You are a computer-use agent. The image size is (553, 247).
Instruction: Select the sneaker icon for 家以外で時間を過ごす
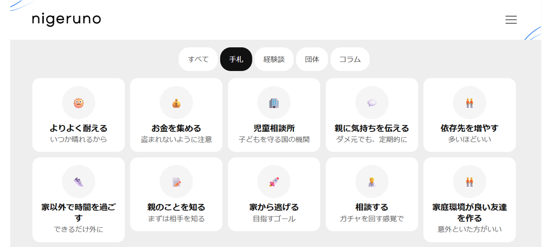[x=78, y=182]
